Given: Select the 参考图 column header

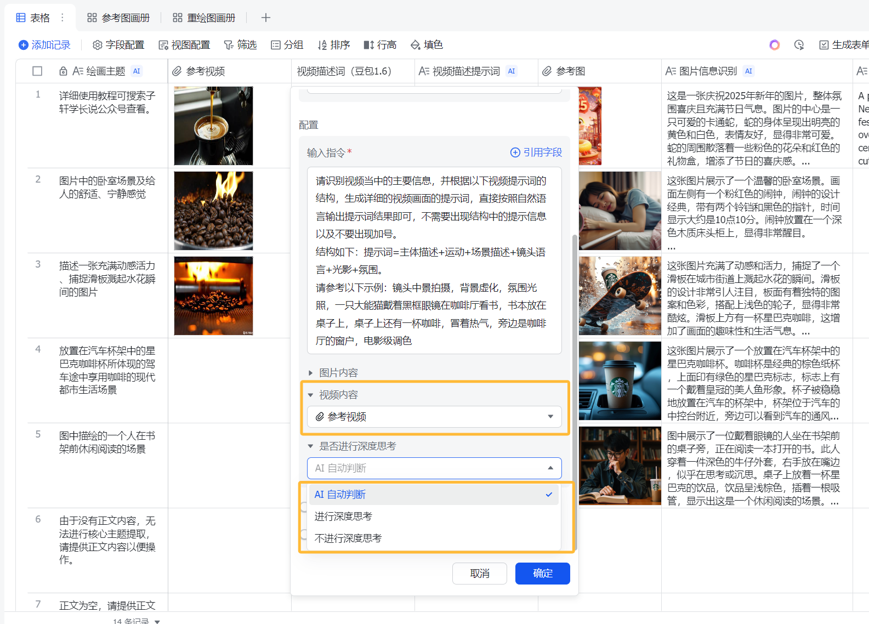Looking at the screenshot, I should click(599, 71).
